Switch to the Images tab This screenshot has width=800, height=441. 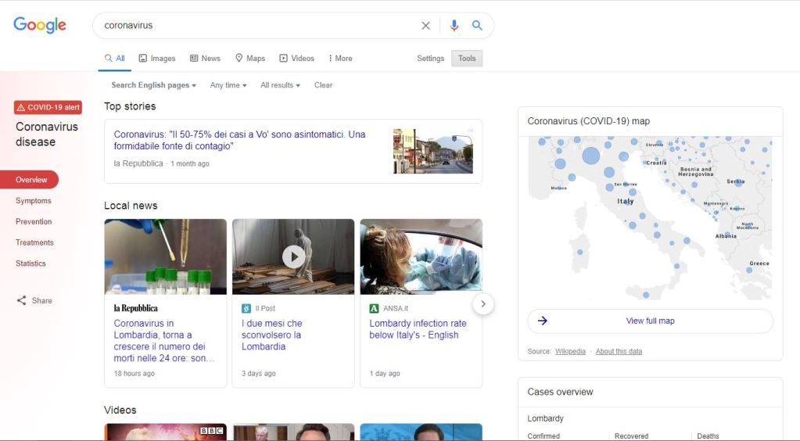157,58
